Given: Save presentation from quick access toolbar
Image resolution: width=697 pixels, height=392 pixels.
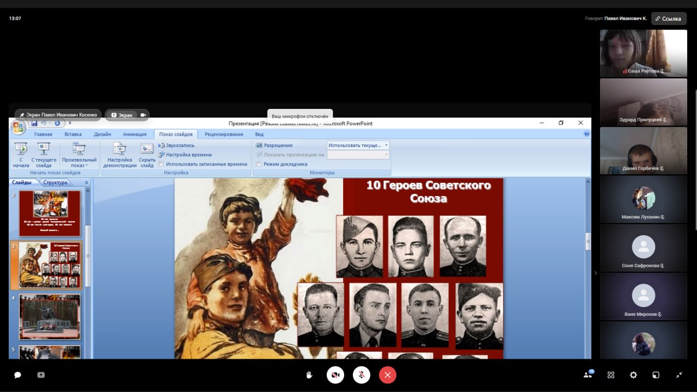Looking at the screenshot, I should pyautogui.click(x=34, y=124).
